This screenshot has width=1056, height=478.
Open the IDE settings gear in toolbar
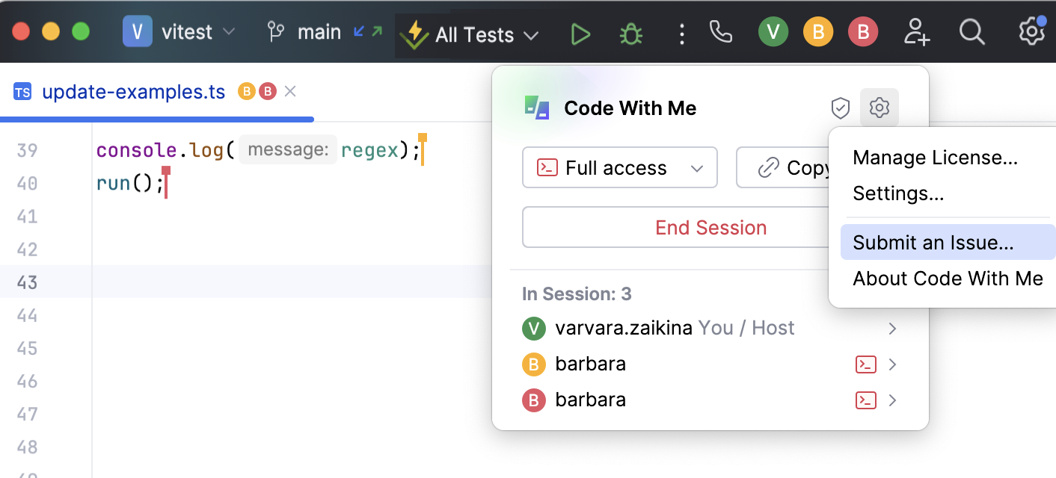[x=1031, y=32]
